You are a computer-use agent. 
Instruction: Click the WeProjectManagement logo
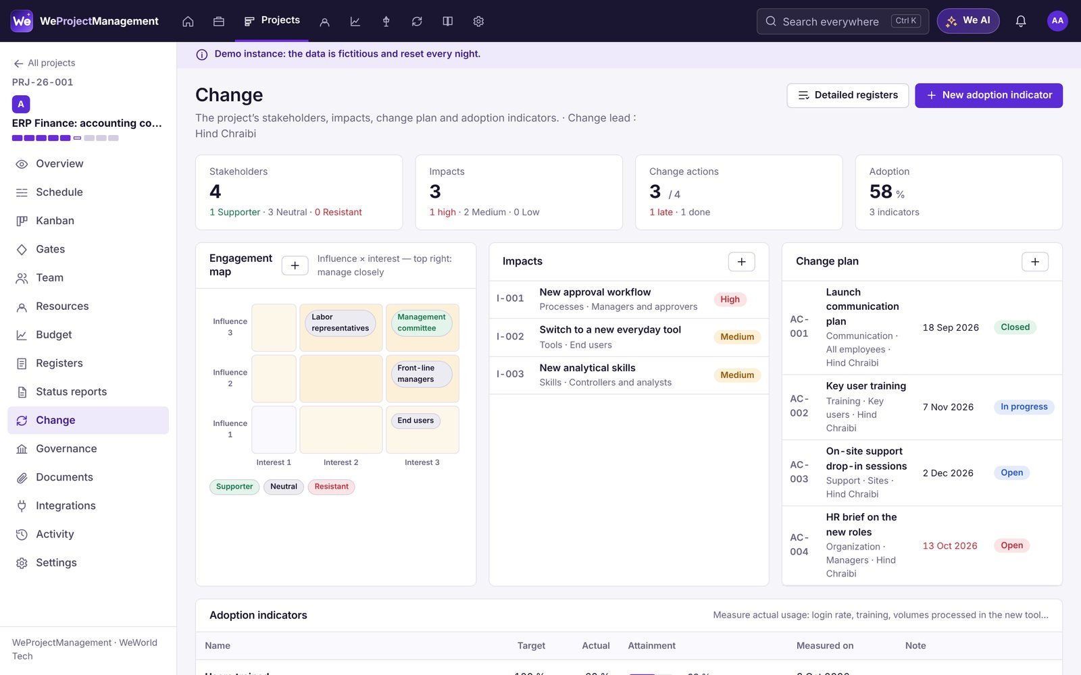tap(85, 21)
